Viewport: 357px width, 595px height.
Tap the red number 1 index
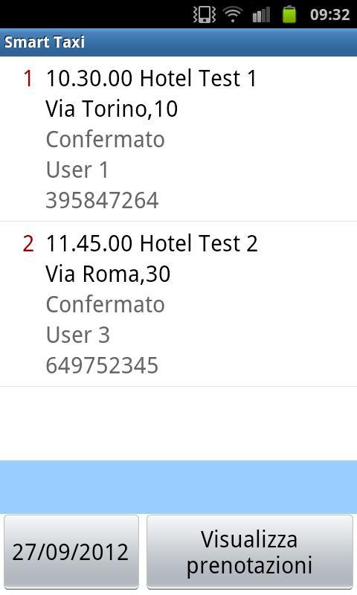click(28, 79)
